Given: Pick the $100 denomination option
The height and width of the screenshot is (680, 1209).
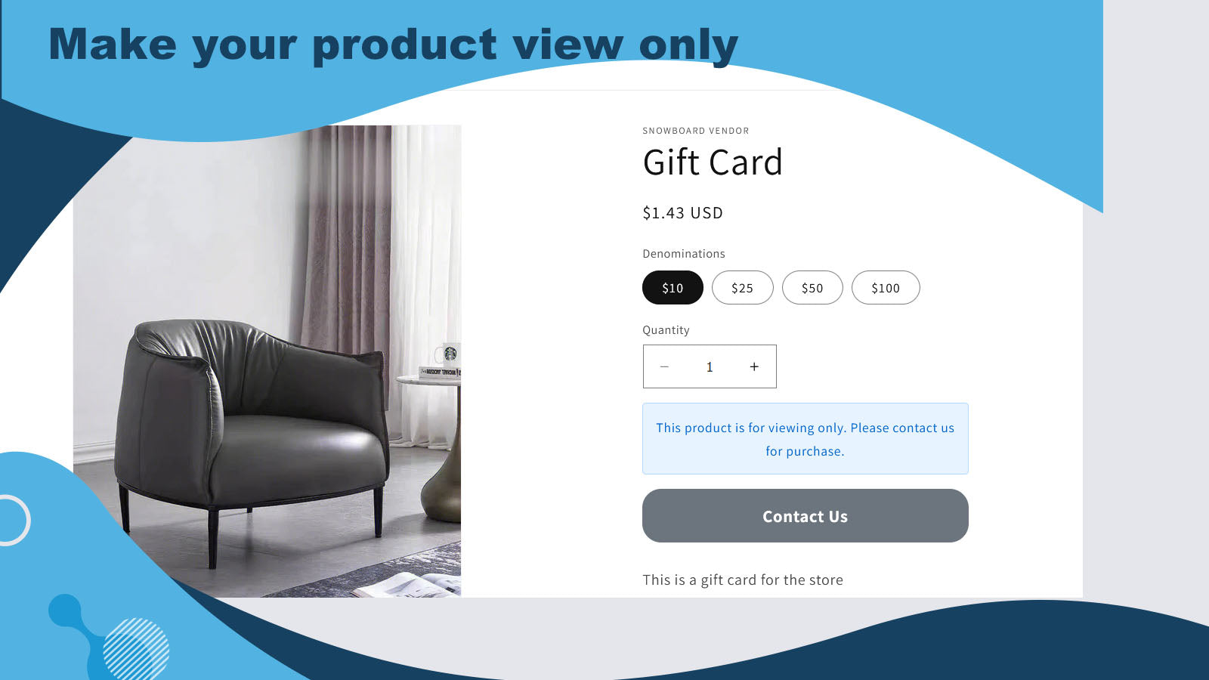Looking at the screenshot, I should (x=886, y=288).
